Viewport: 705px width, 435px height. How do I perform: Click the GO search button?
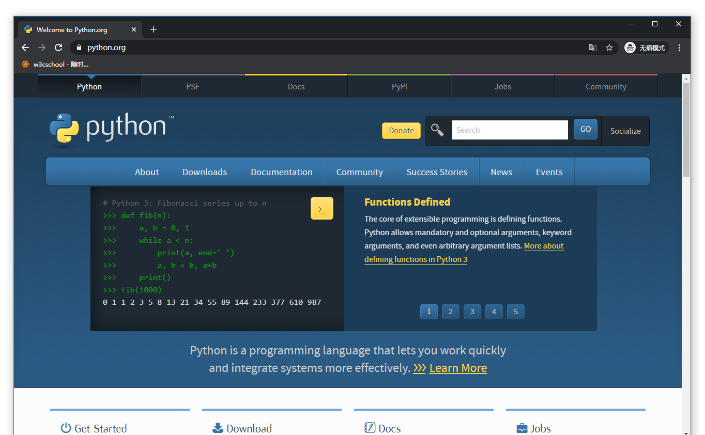point(586,129)
